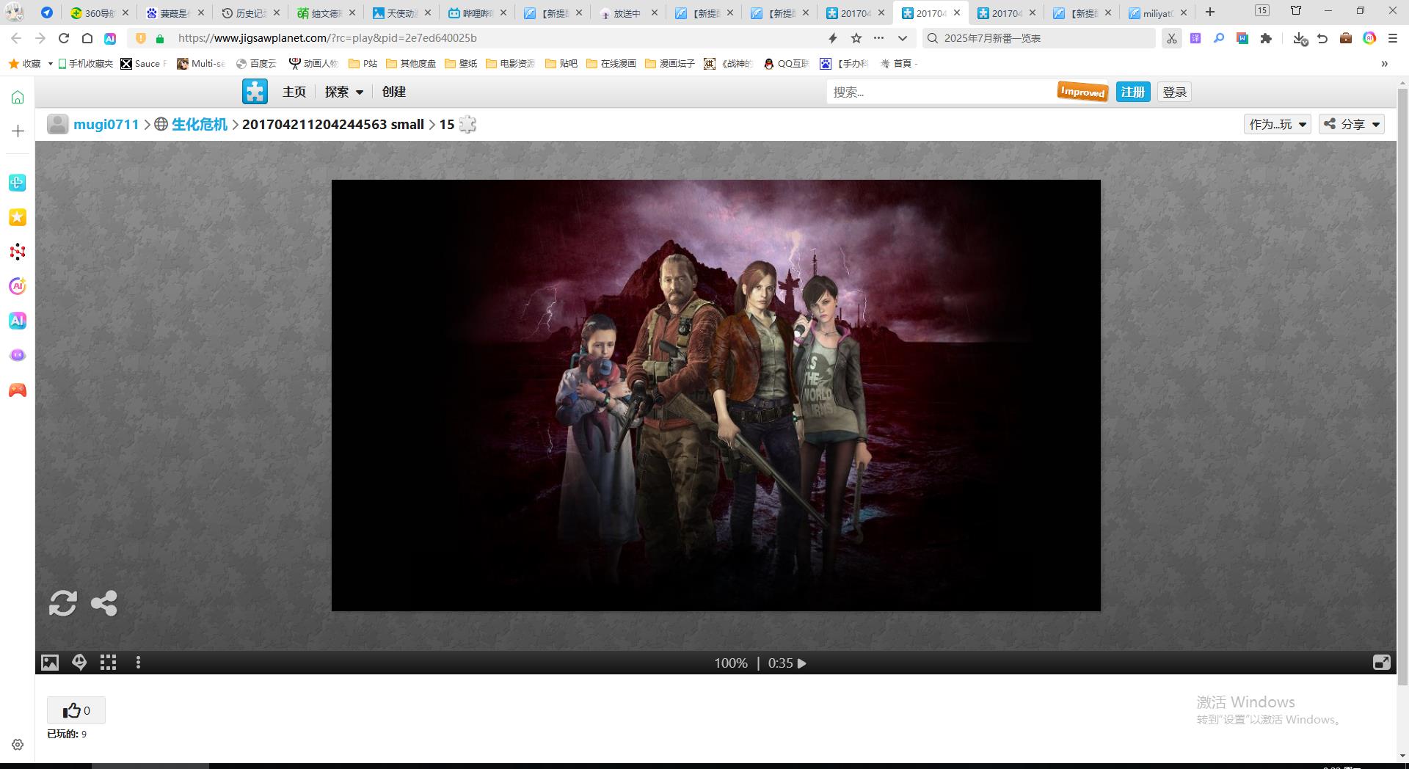Reload the current page
This screenshot has height=769, width=1409.
click(x=64, y=38)
